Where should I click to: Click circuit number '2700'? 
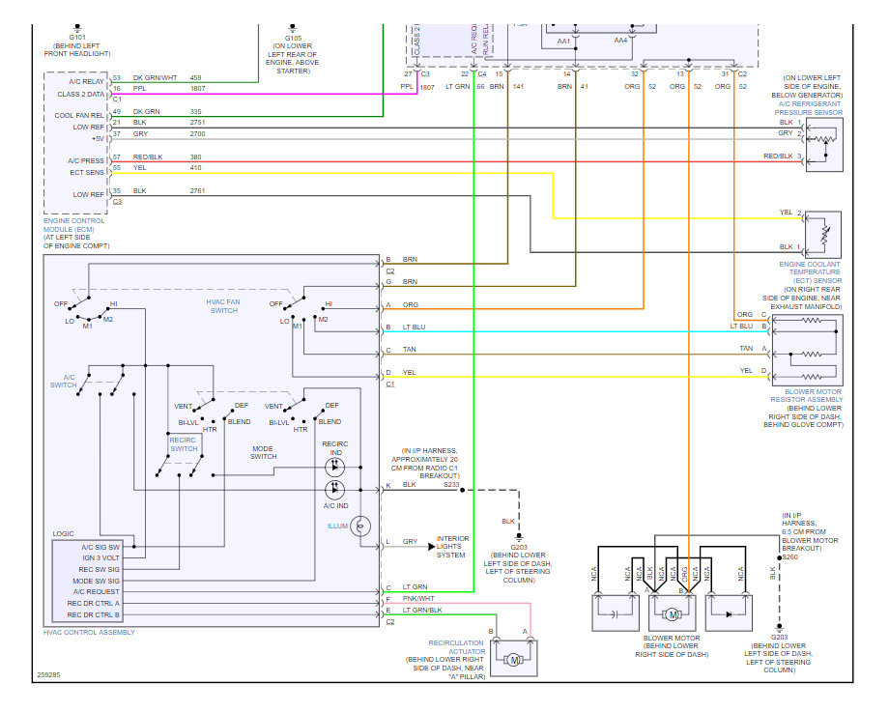[x=197, y=133]
